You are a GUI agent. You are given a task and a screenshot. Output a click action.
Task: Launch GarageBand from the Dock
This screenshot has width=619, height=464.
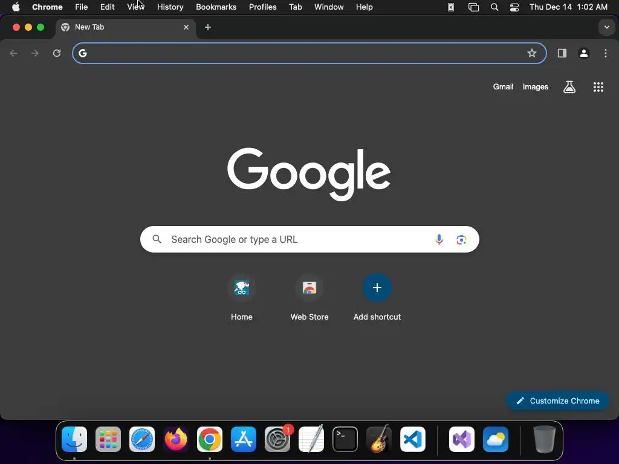(x=379, y=439)
